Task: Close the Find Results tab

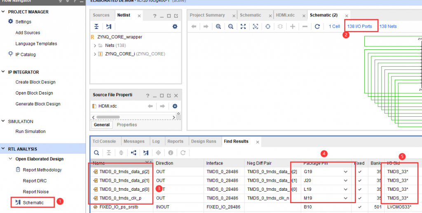Action: (x=258, y=142)
